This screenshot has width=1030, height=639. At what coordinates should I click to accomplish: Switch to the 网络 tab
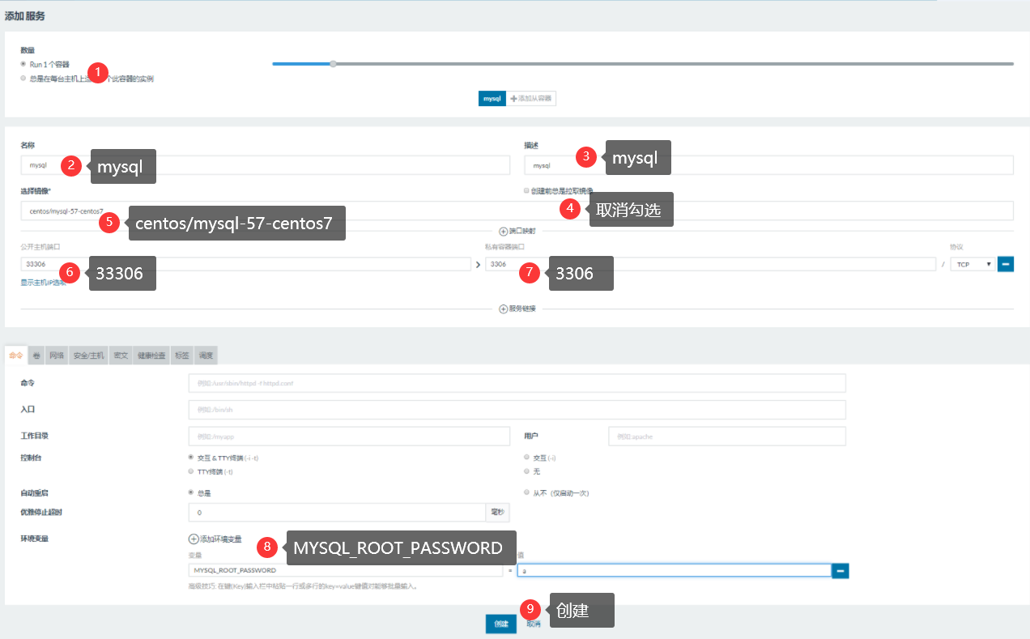pos(57,356)
